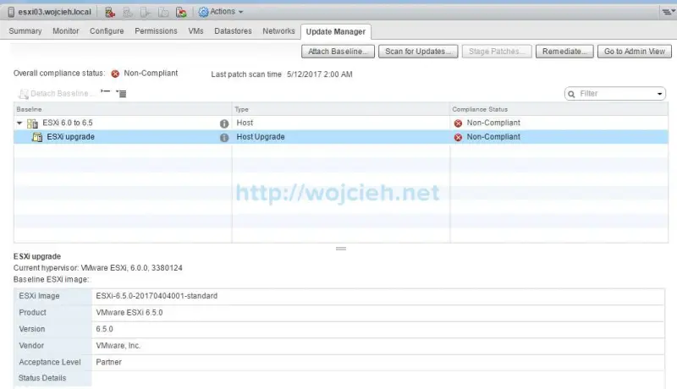
Task: Click the ESXi 6.0 to 6.5 baseline group icon
Action: tap(32, 123)
